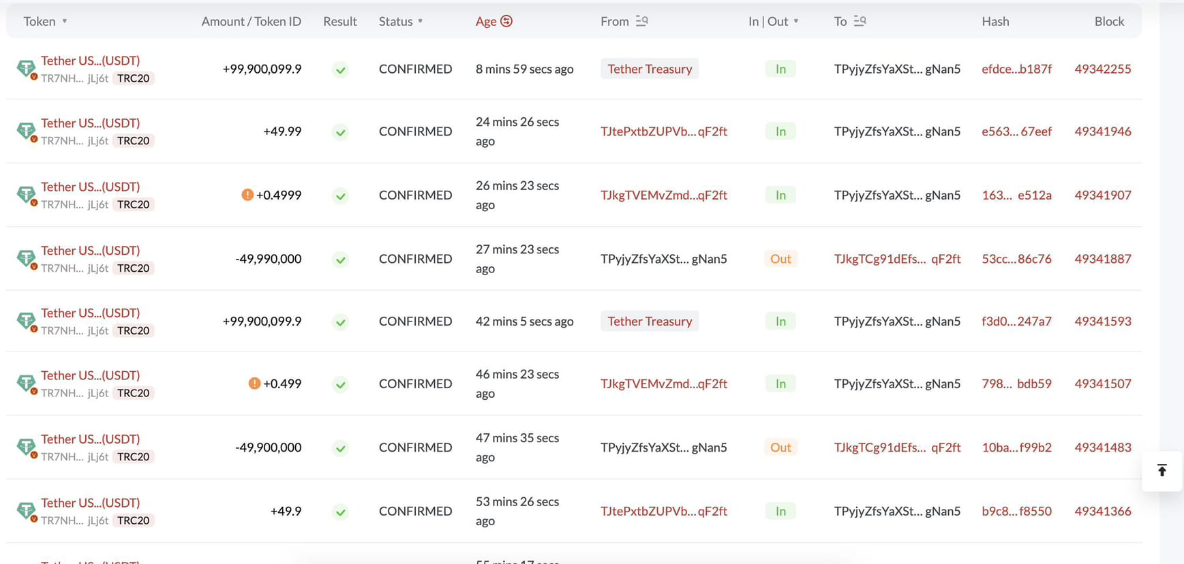Expand the Status column filter dropdown

420,21
